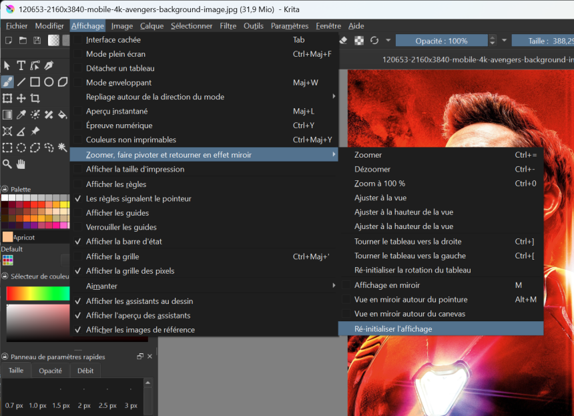The height and width of the screenshot is (416, 574).
Task: Uncheck 'Afficher la barre d'état'
Action: coord(123,242)
